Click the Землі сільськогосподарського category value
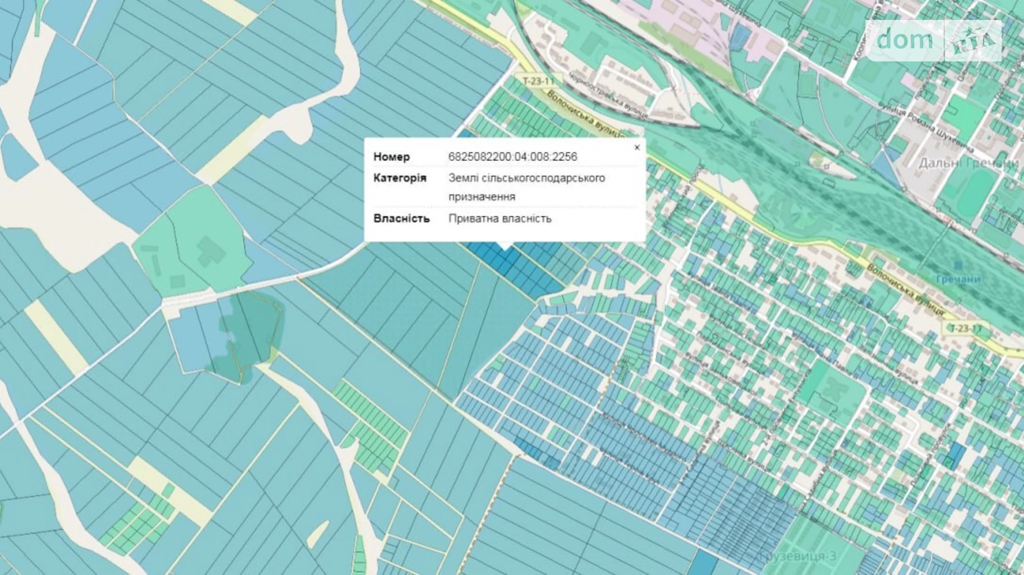Viewport: 1024px width, 575px height. click(x=526, y=187)
